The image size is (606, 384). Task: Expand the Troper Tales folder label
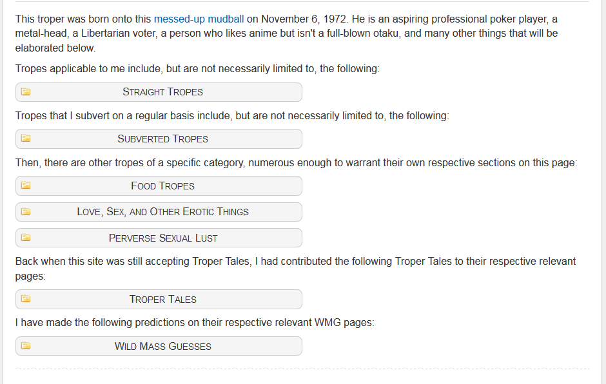pos(162,300)
